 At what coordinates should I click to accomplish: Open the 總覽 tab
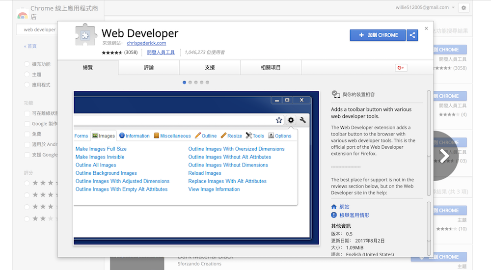88,67
